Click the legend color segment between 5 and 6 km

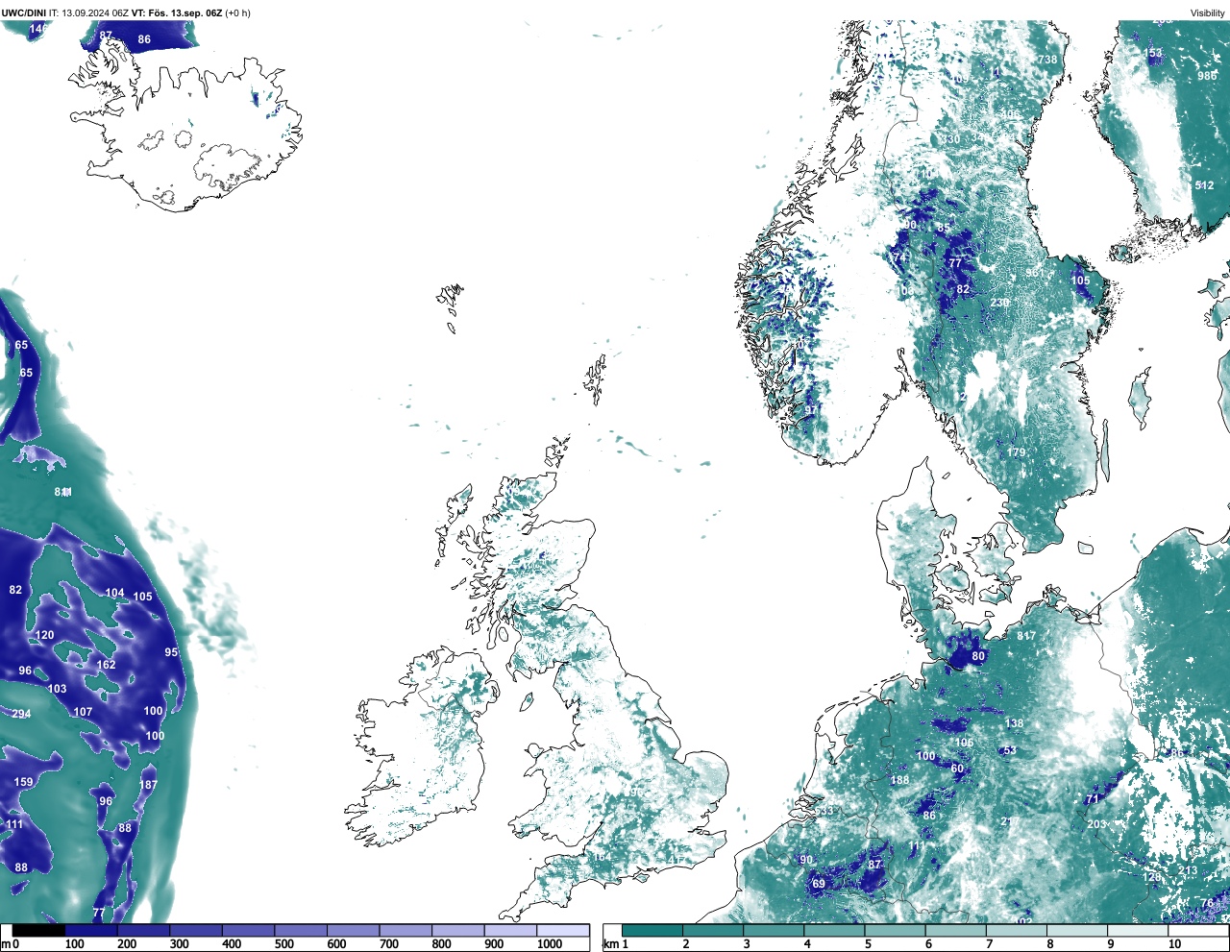[893, 930]
